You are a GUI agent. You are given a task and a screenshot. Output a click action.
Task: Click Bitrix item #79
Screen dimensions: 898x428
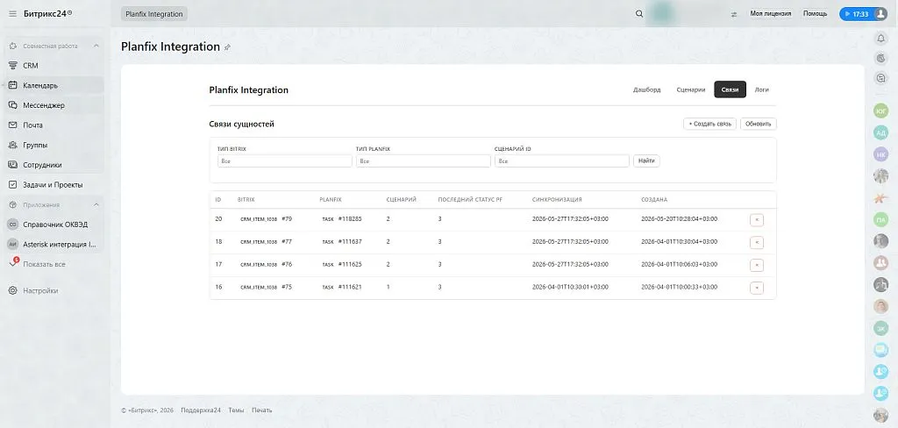[287, 219]
